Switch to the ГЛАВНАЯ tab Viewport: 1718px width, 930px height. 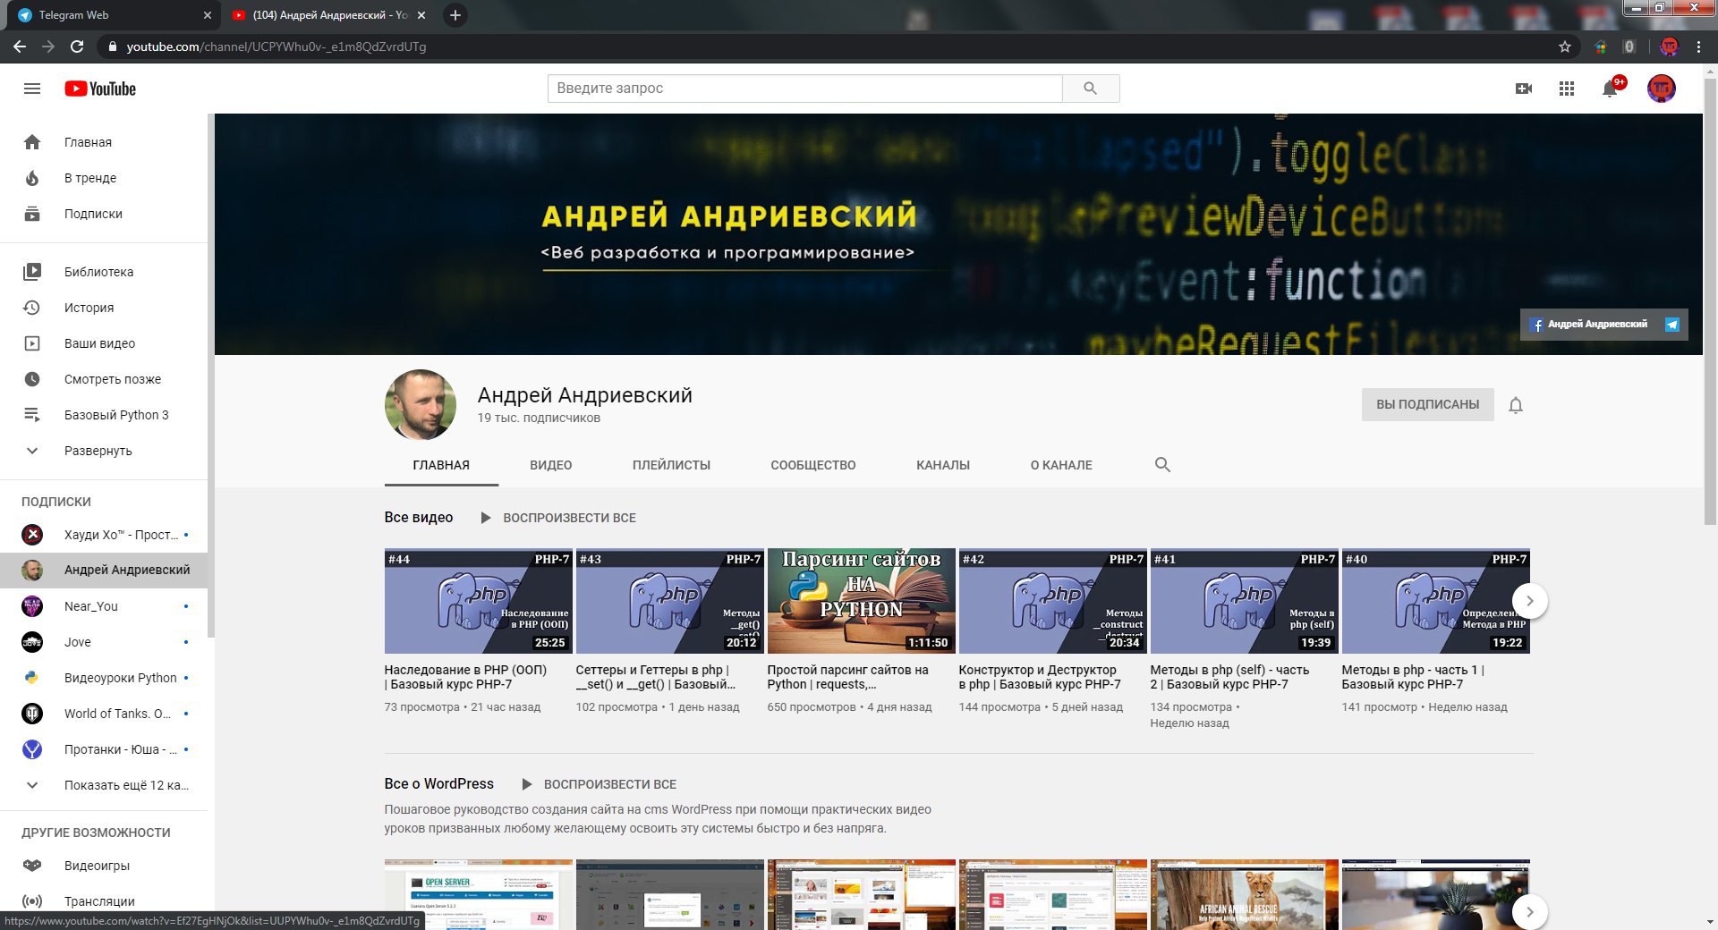441,465
